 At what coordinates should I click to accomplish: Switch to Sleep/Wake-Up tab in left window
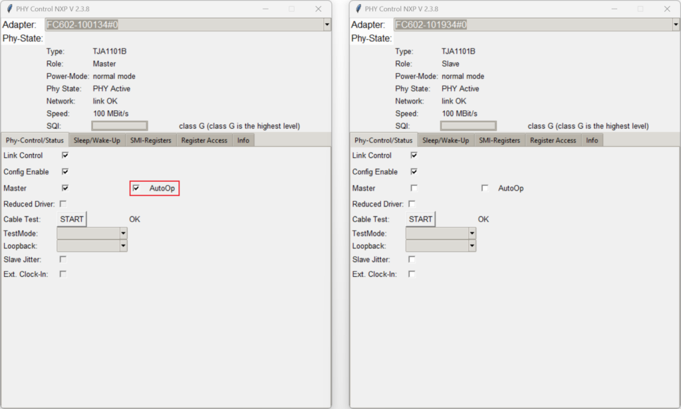click(97, 140)
